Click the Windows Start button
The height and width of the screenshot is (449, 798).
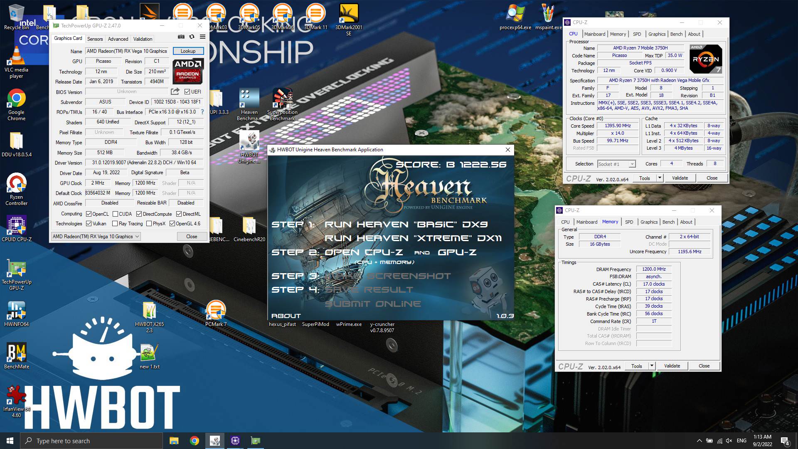tap(10, 441)
